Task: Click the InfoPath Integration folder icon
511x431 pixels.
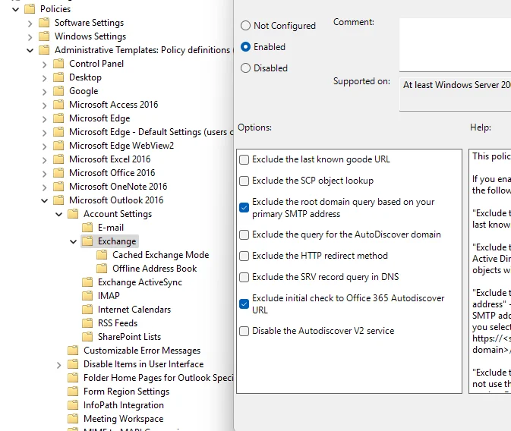Action: click(73, 405)
